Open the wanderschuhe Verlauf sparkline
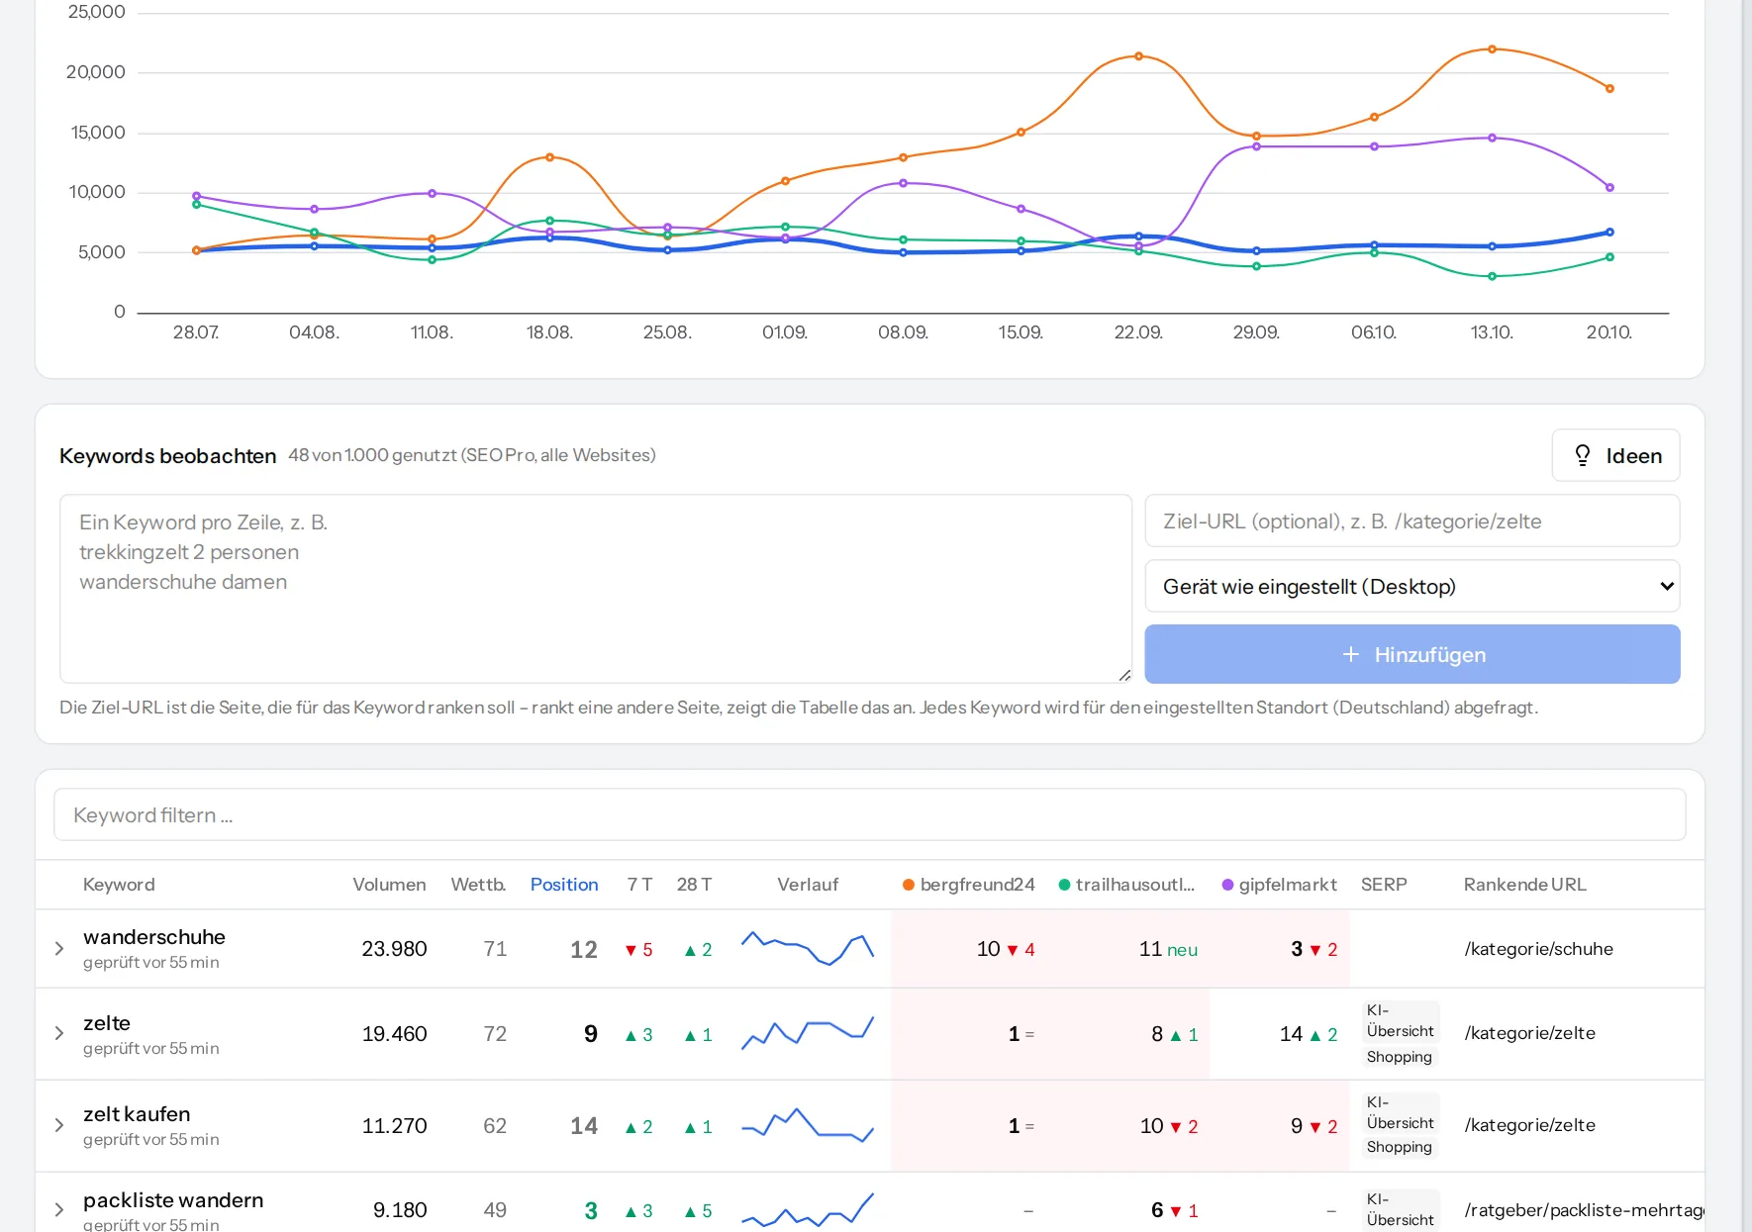This screenshot has width=1752, height=1232. coord(808,948)
